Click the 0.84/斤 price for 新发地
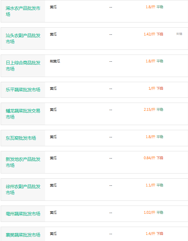 pos(149,158)
